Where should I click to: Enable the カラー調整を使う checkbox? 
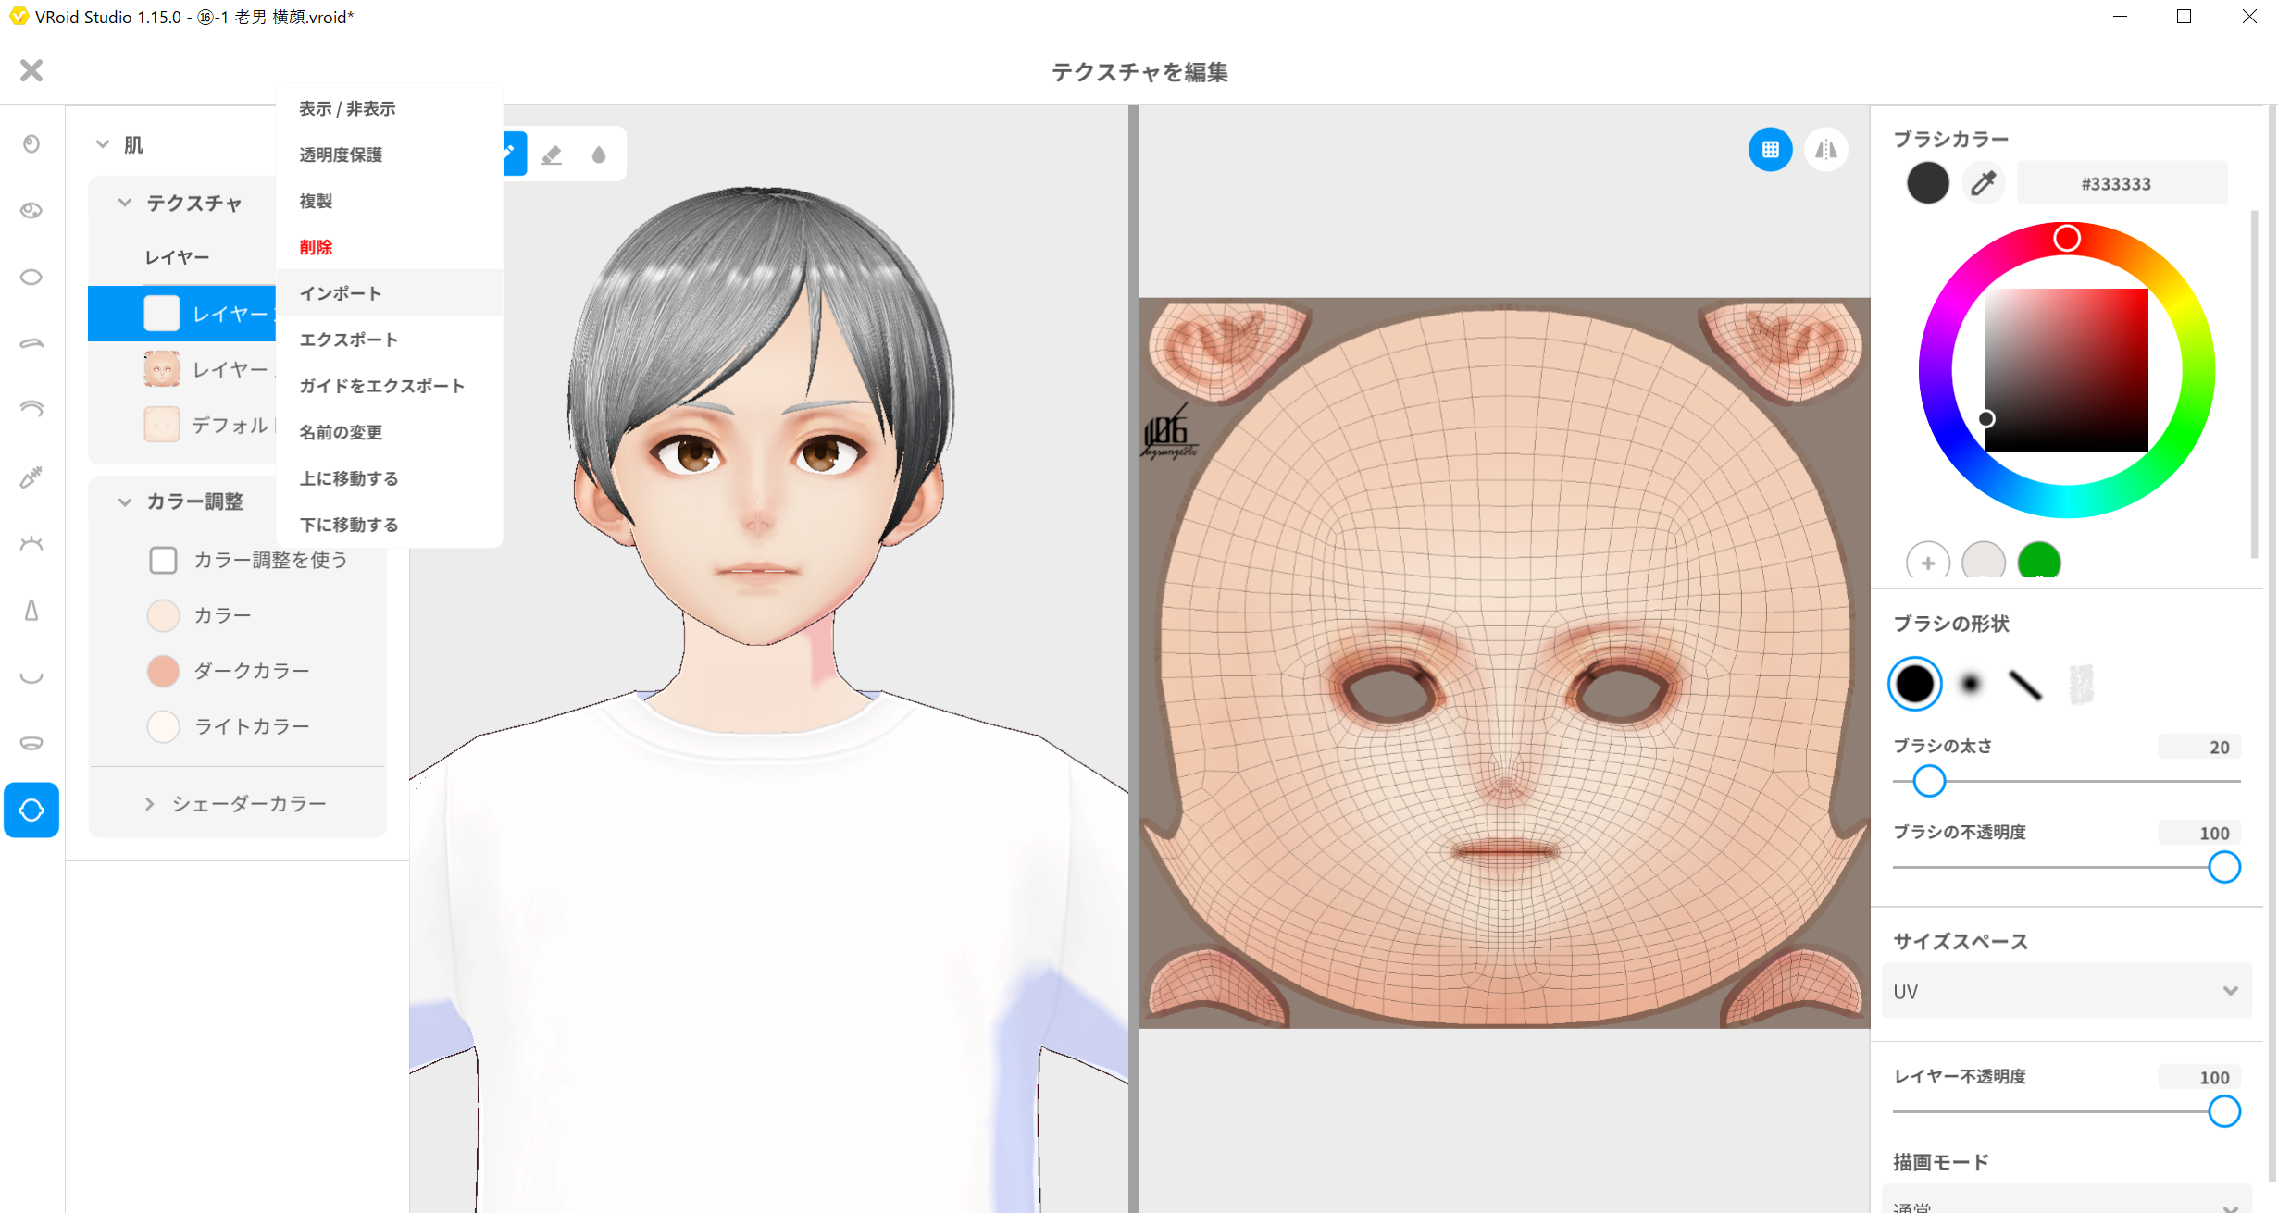[x=163, y=560]
